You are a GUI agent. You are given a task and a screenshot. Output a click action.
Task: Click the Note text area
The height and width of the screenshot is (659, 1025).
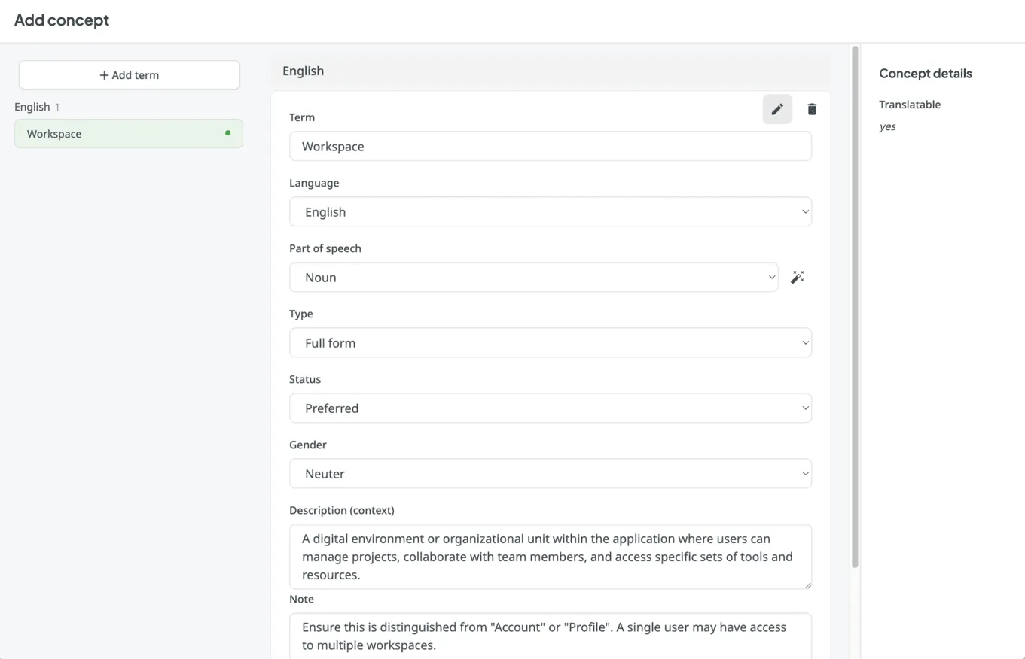click(551, 636)
